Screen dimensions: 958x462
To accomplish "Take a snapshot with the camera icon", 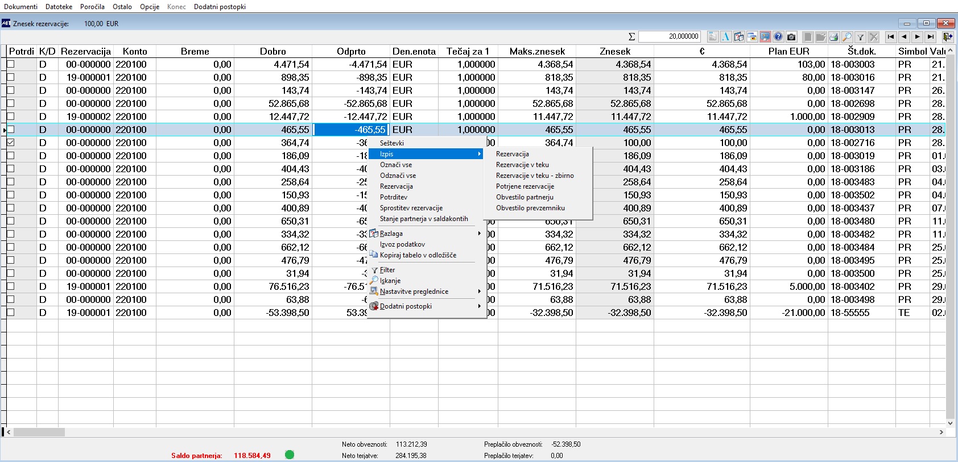I will (791, 37).
